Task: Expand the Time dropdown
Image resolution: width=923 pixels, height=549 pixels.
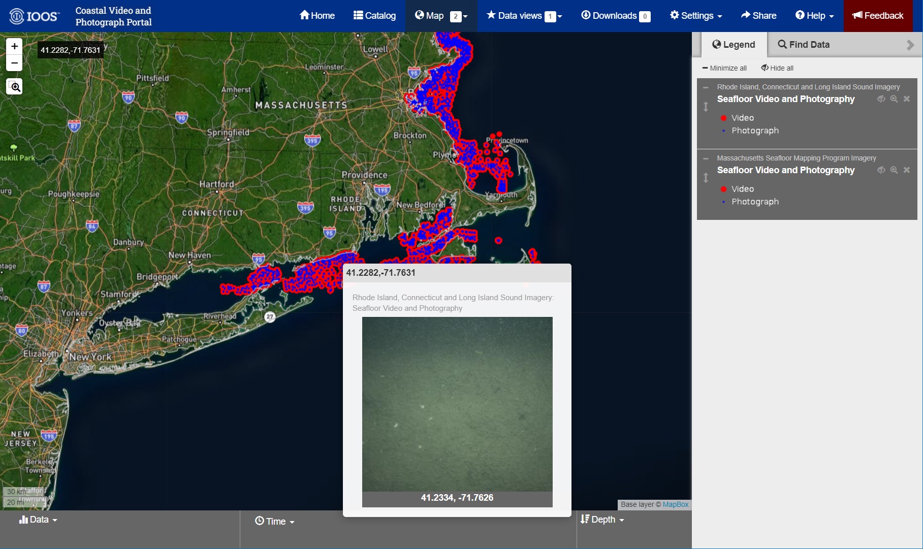Action: [275, 521]
